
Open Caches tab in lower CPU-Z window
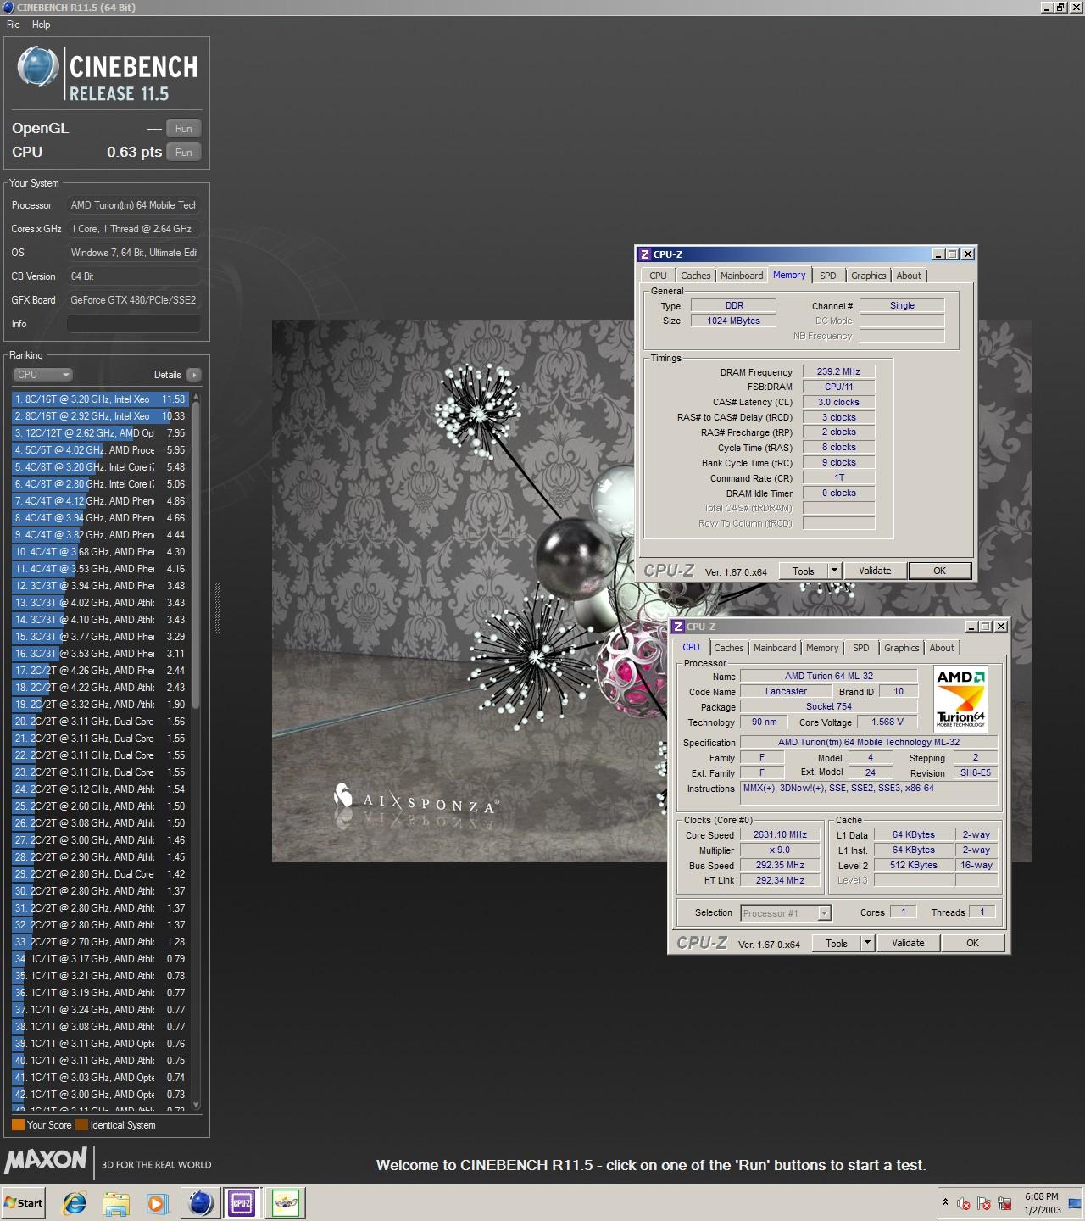click(728, 648)
